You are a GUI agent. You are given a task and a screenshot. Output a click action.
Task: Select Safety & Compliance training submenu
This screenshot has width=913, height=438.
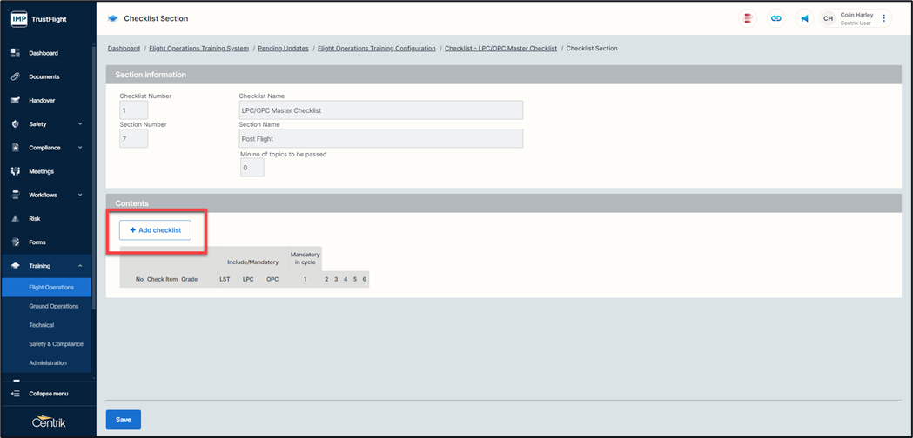click(56, 344)
